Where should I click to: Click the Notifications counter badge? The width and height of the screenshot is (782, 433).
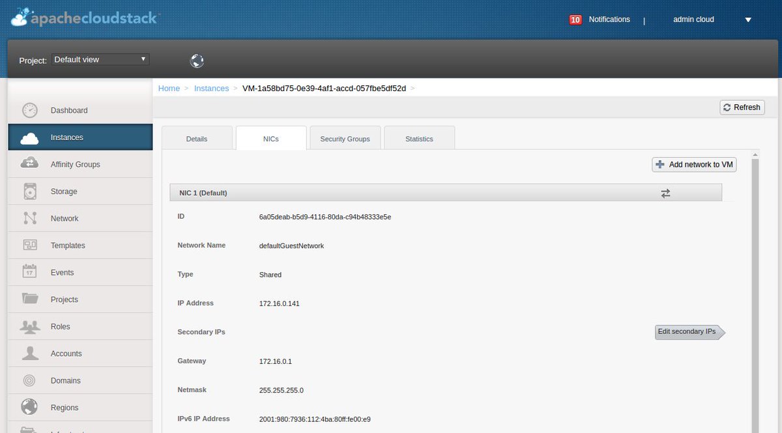tap(575, 20)
